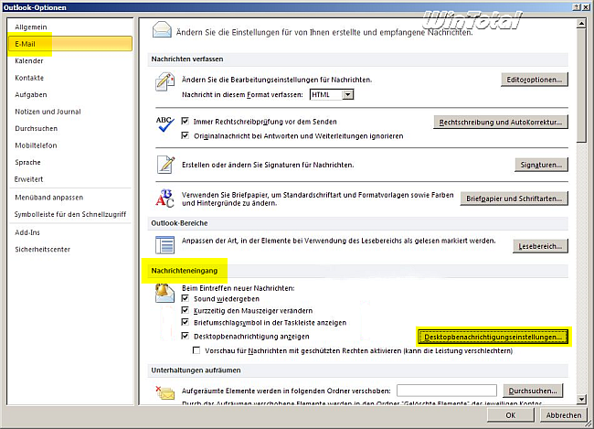Toggle Kurzzeitig den Mauszeiger verändern

pyautogui.click(x=186, y=310)
